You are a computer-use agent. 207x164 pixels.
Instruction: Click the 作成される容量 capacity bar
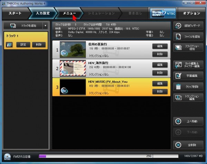point(109,156)
